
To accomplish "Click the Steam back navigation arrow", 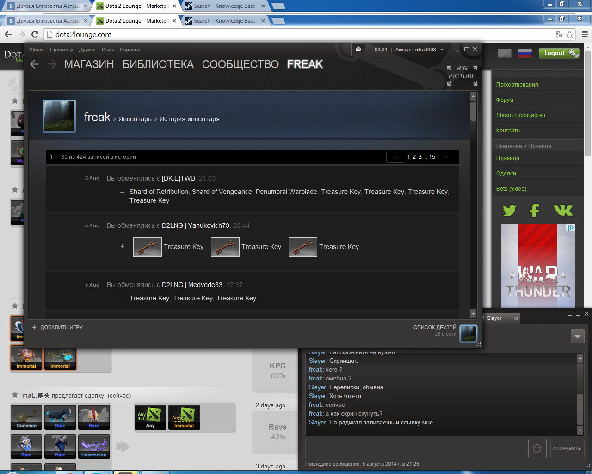I will pos(35,64).
